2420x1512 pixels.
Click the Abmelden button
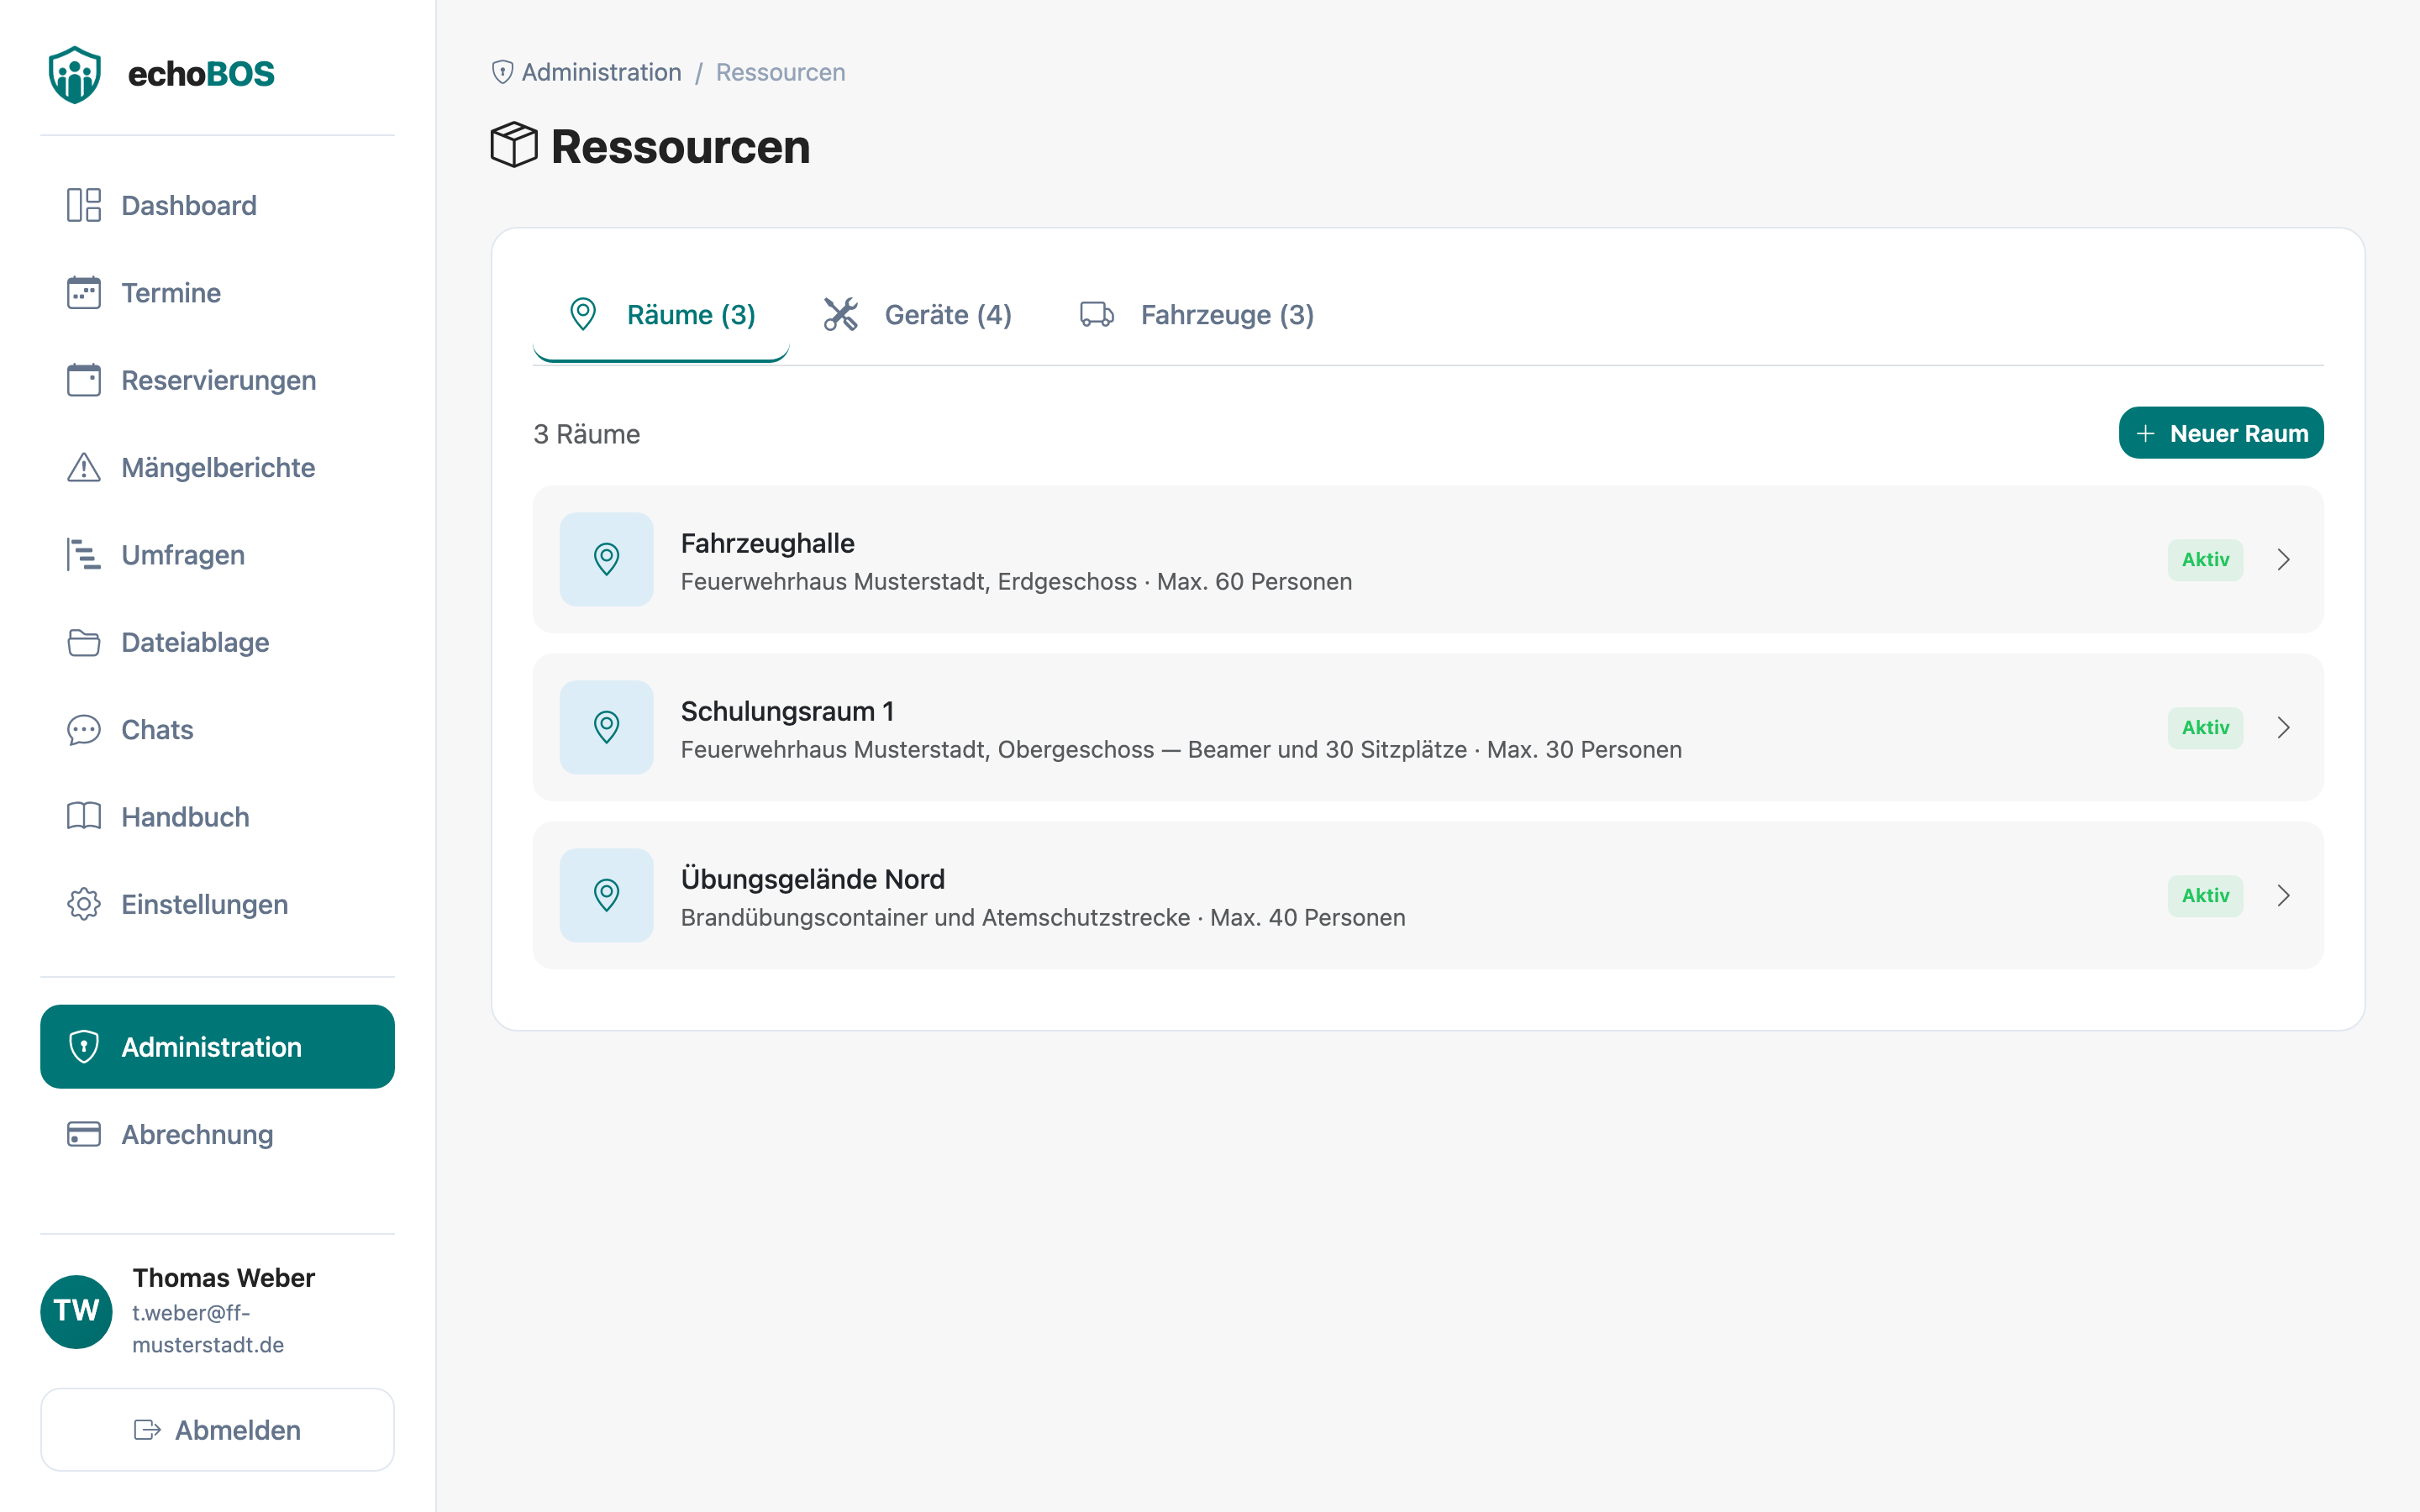217,1430
